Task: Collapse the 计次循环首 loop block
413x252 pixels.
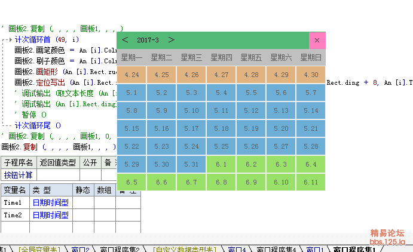Action: coord(7,39)
